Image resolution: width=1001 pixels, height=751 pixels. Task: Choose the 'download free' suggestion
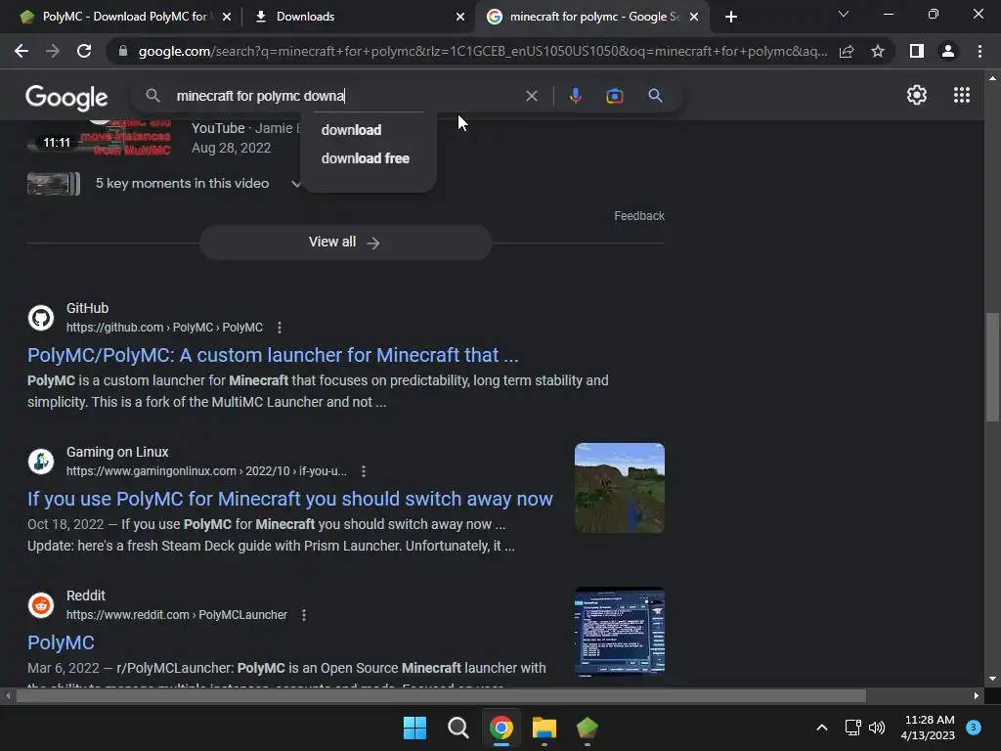(x=366, y=158)
